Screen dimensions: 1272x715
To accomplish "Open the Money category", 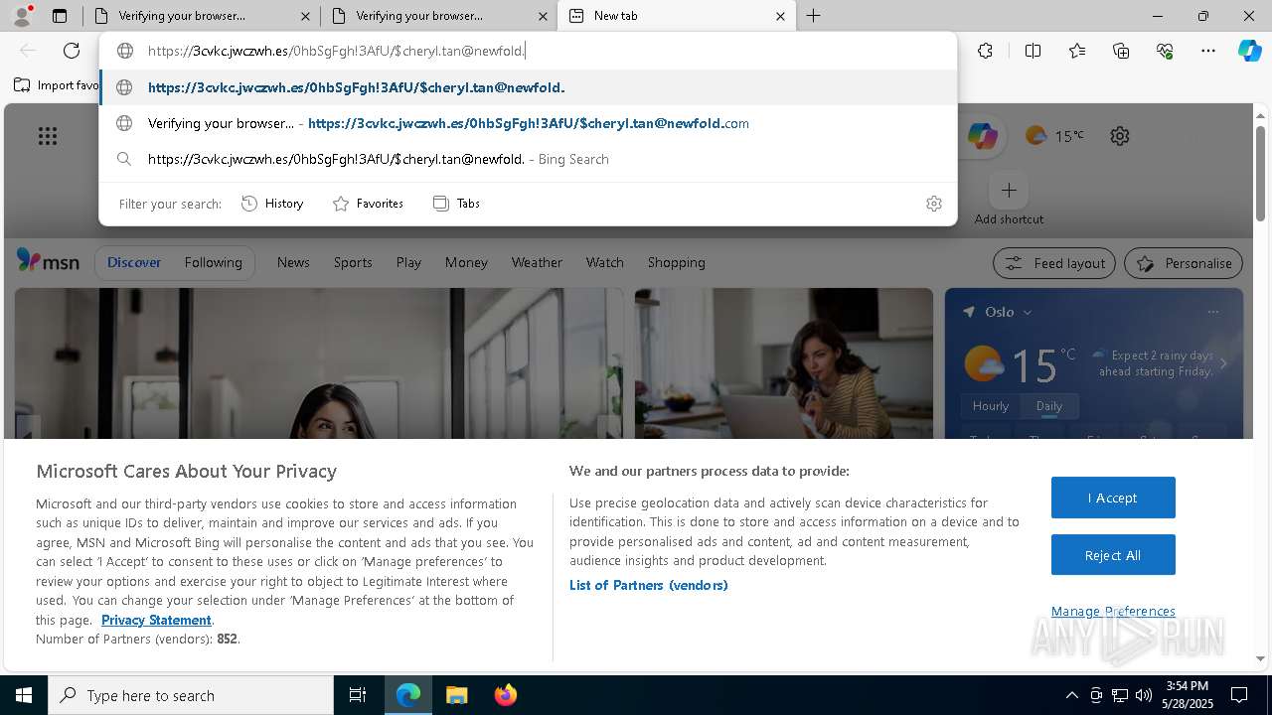I will click(x=466, y=262).
